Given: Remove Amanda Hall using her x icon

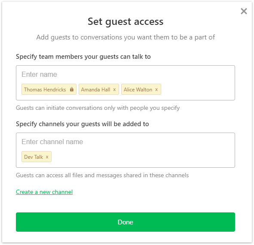Looking at the screenshot, I should (x=114, y=89).
